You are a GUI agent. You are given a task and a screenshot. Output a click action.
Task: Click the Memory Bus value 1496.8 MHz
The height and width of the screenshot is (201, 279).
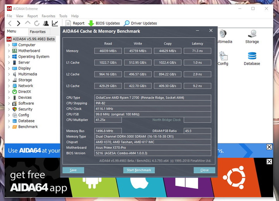tap(108, 131)
